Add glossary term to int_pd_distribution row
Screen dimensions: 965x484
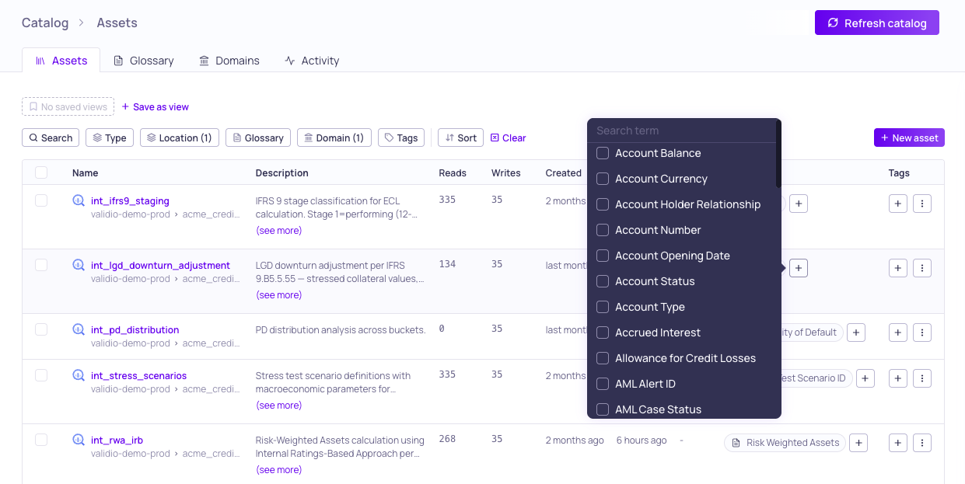tap(855, 333)
